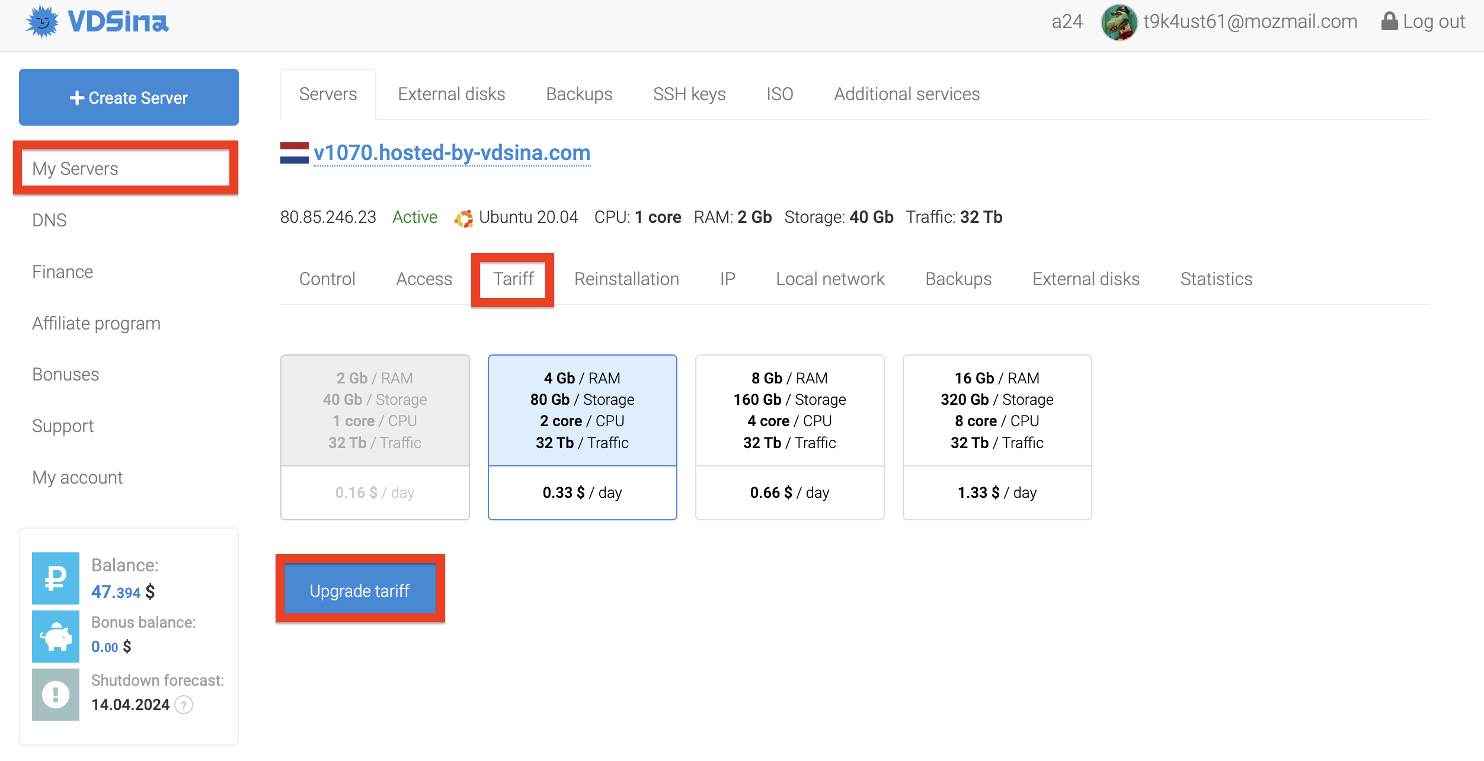This screenshot has height=761, width=1484.
Task: Open My account settings
Action: click(77, 477)
